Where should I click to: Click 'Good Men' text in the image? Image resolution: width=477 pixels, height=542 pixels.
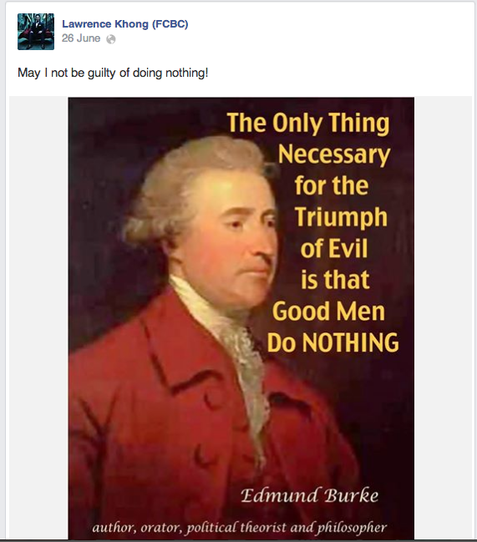click(x=328, y=312)
